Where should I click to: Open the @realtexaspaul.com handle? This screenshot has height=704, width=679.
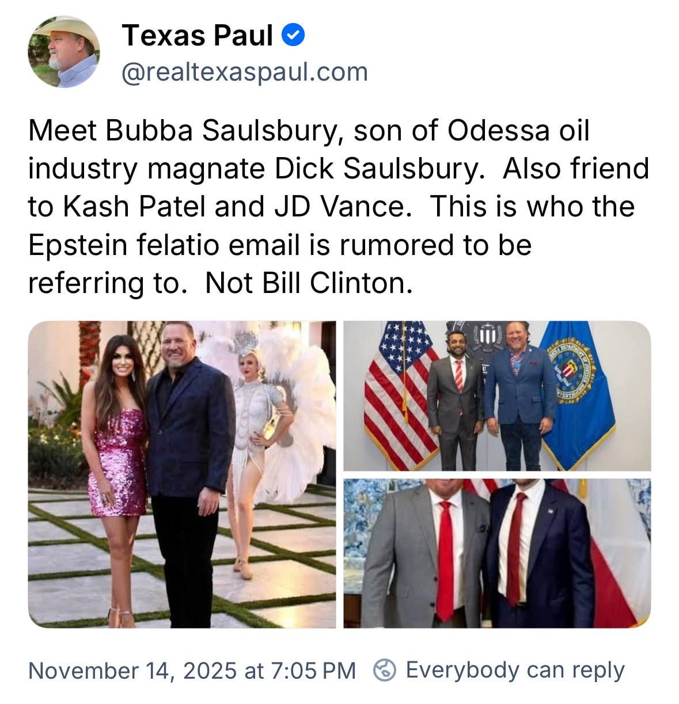244,72
